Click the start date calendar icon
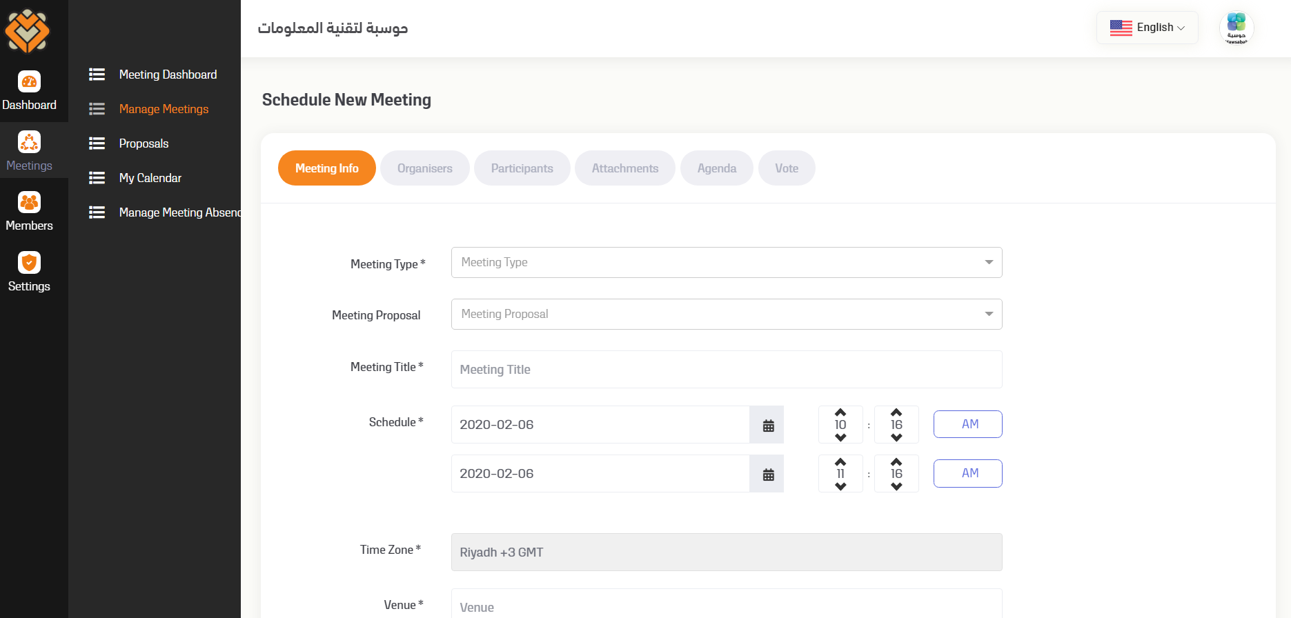The width and height of the screenshot is (1291, 618). 768,426
